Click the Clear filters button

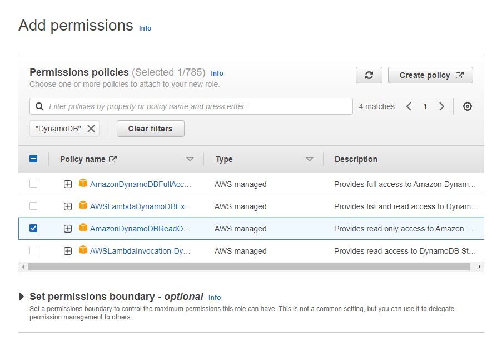point(151,129)
